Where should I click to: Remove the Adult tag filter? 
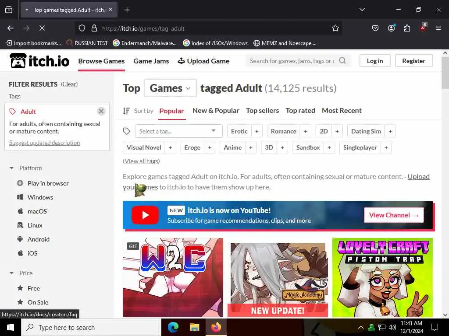click(101, 111)
